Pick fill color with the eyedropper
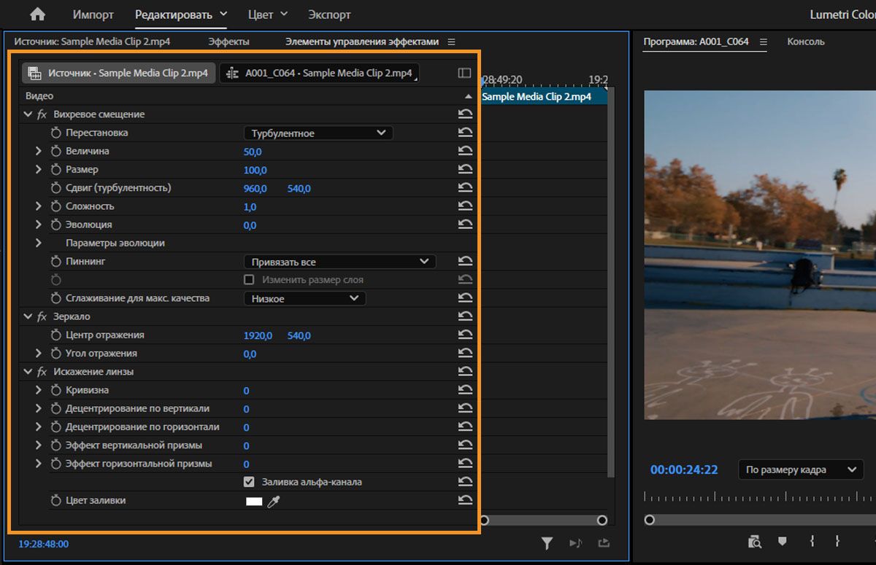The image size is (876, 565). [274, 501]
